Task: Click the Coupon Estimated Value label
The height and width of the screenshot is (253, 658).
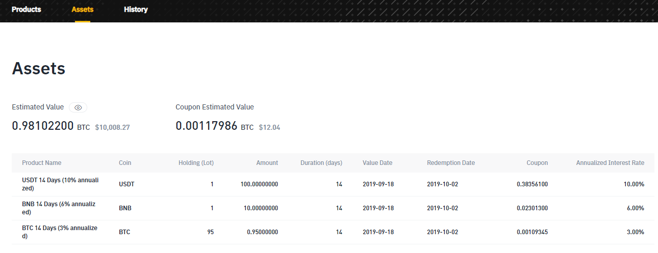Action: point(215,107)
